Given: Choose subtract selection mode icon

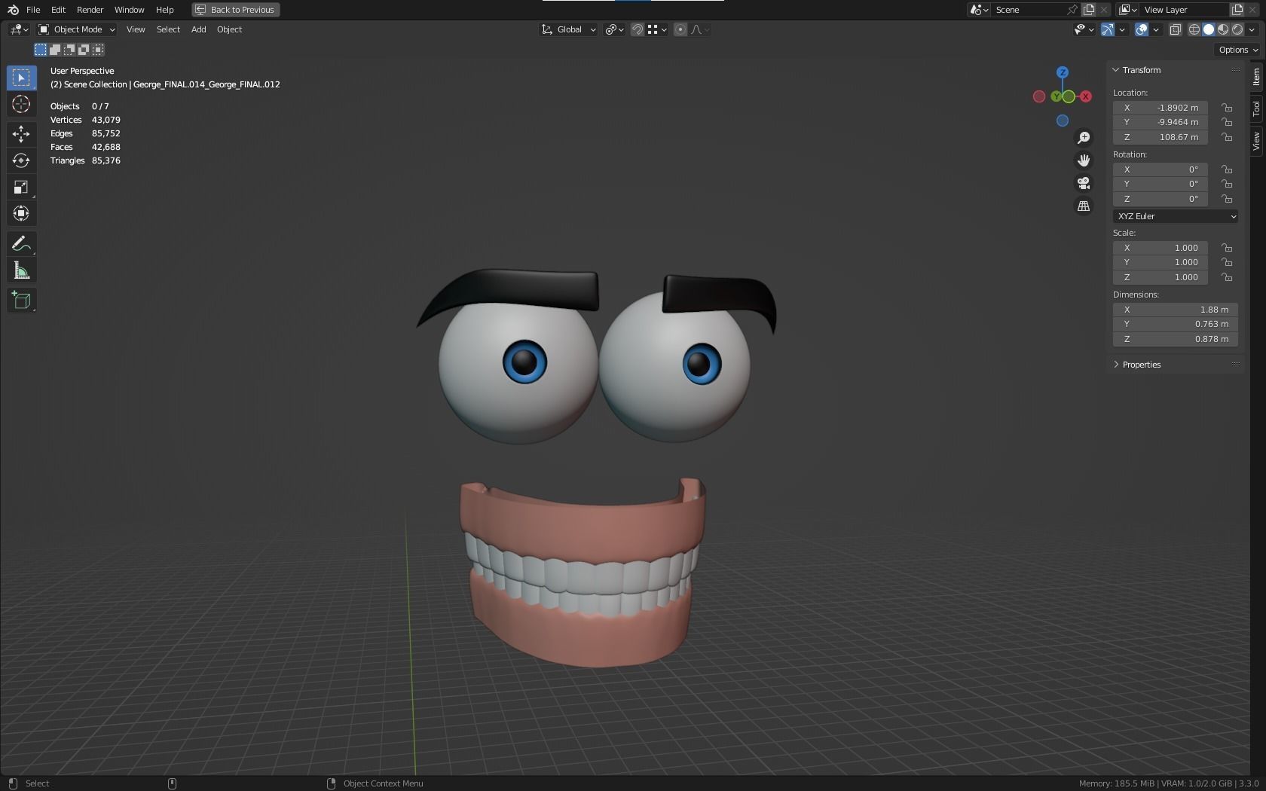Looking at the screenshot, I should pyautogui.click(x=69, y=50).
